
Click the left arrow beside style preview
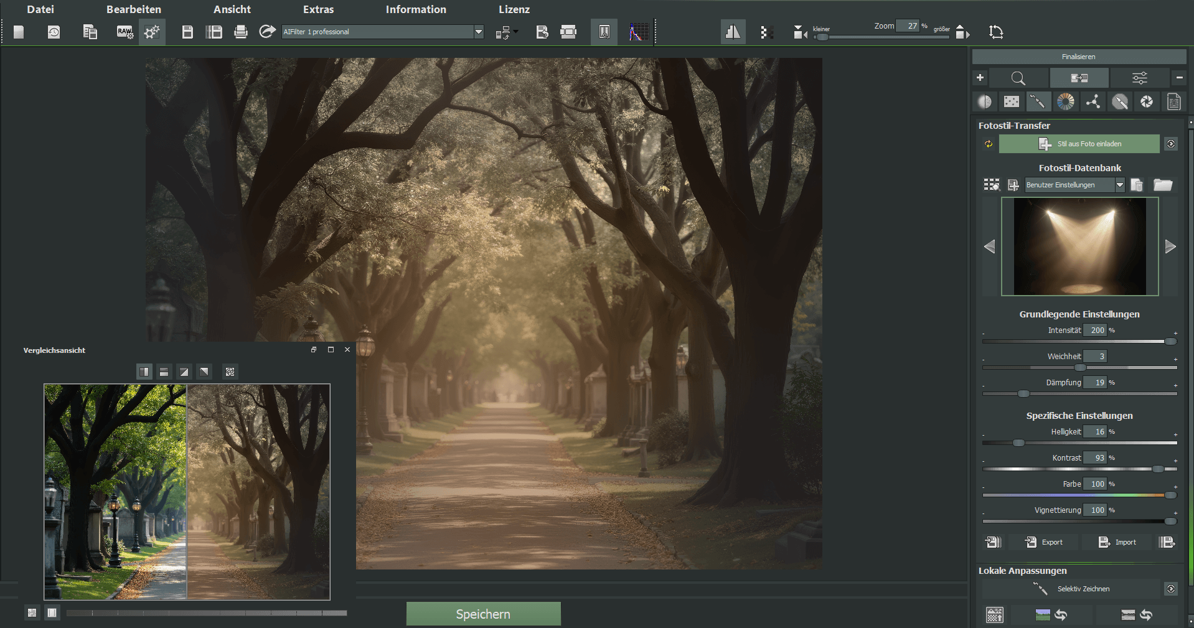coord(990,246)
